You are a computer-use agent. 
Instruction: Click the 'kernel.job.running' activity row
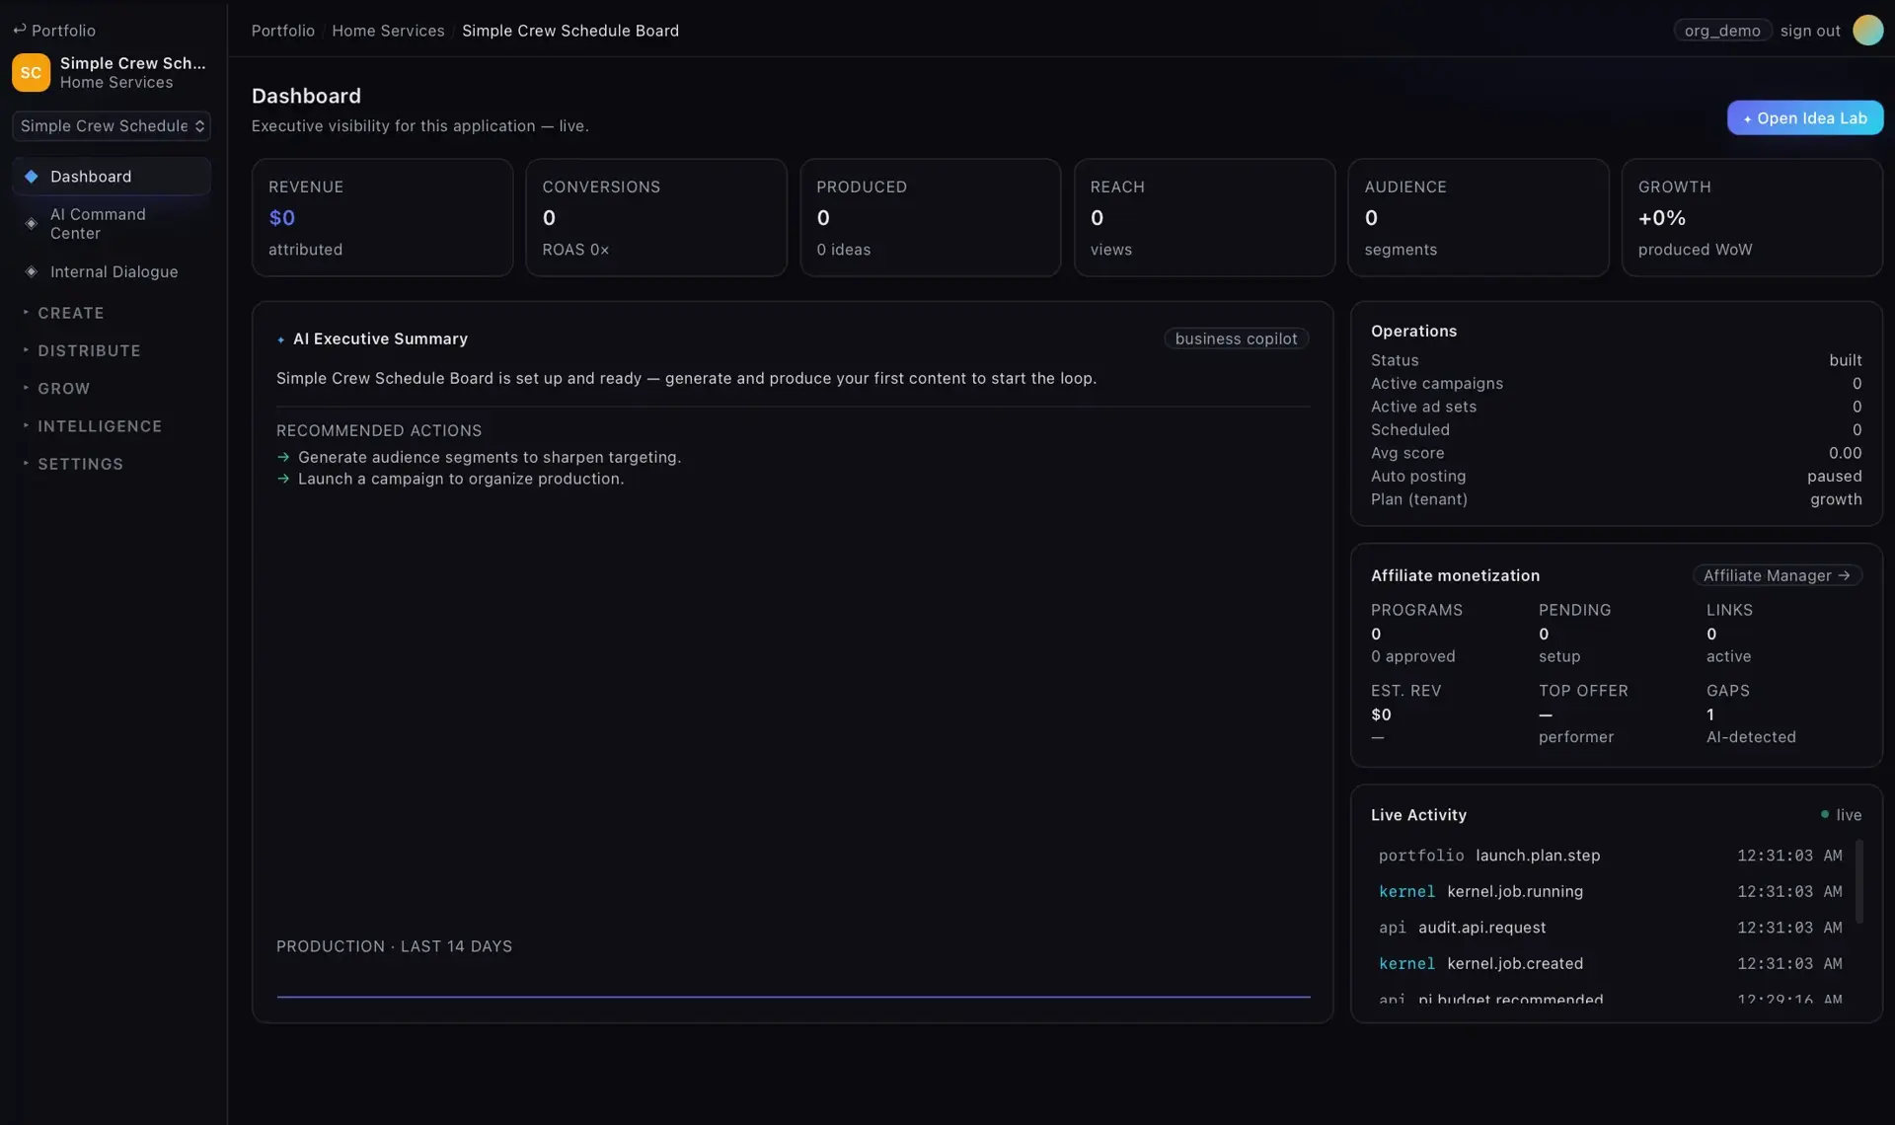pos(1610,891)
